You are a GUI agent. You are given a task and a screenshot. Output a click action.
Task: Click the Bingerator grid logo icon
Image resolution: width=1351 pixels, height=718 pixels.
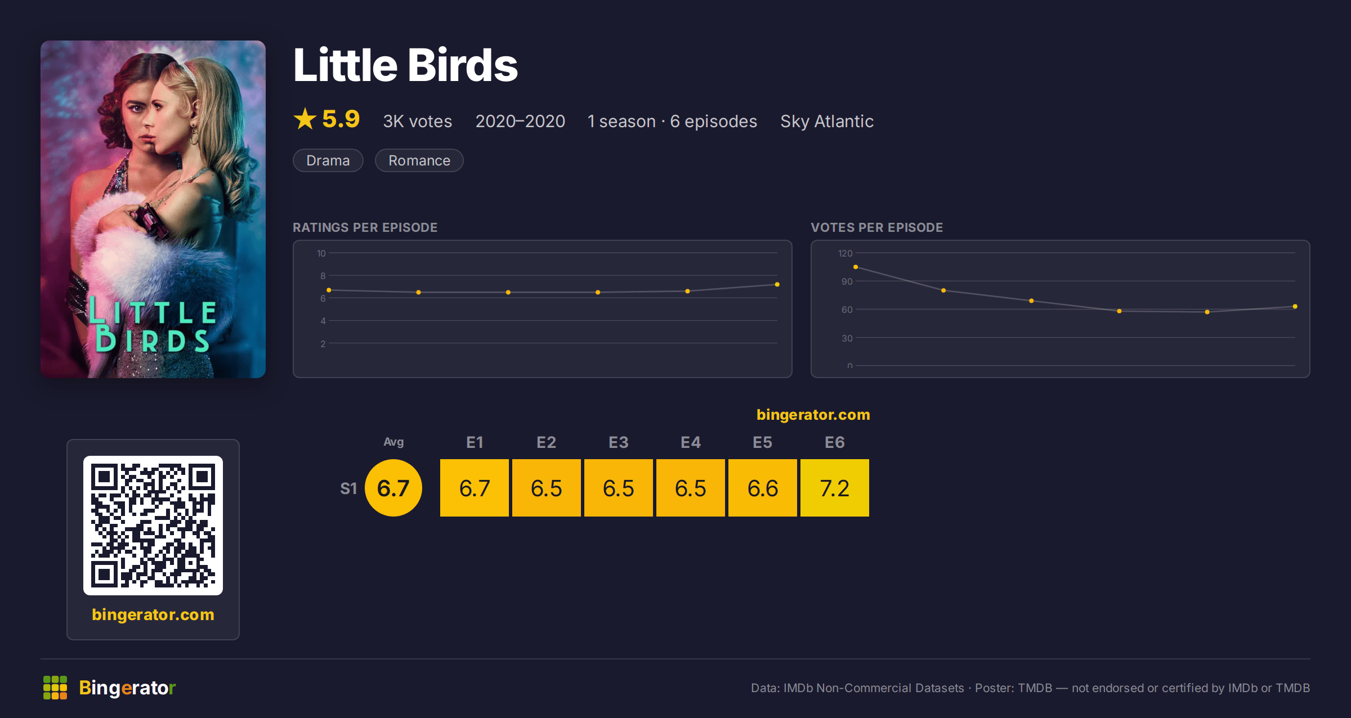(x=55, y=688)
